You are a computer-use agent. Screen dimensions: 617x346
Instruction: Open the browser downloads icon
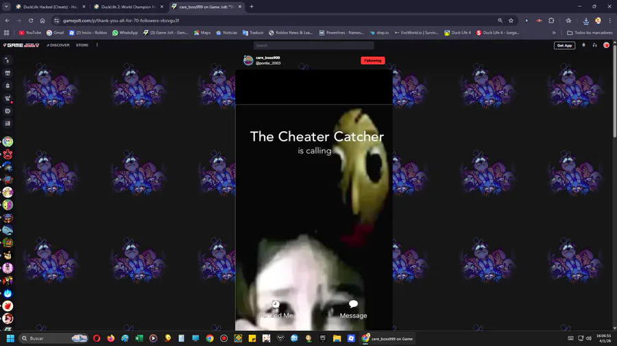pyautogui.click(x=586, y=21)
